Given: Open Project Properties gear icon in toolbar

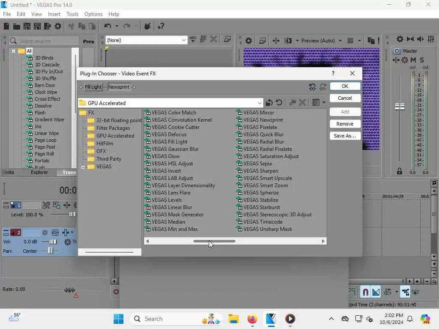Looking at the screenshot, I should 58,26.
